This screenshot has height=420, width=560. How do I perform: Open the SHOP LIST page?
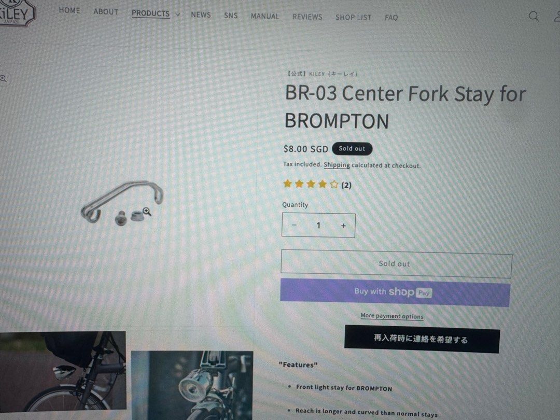(x=353, y=17)
